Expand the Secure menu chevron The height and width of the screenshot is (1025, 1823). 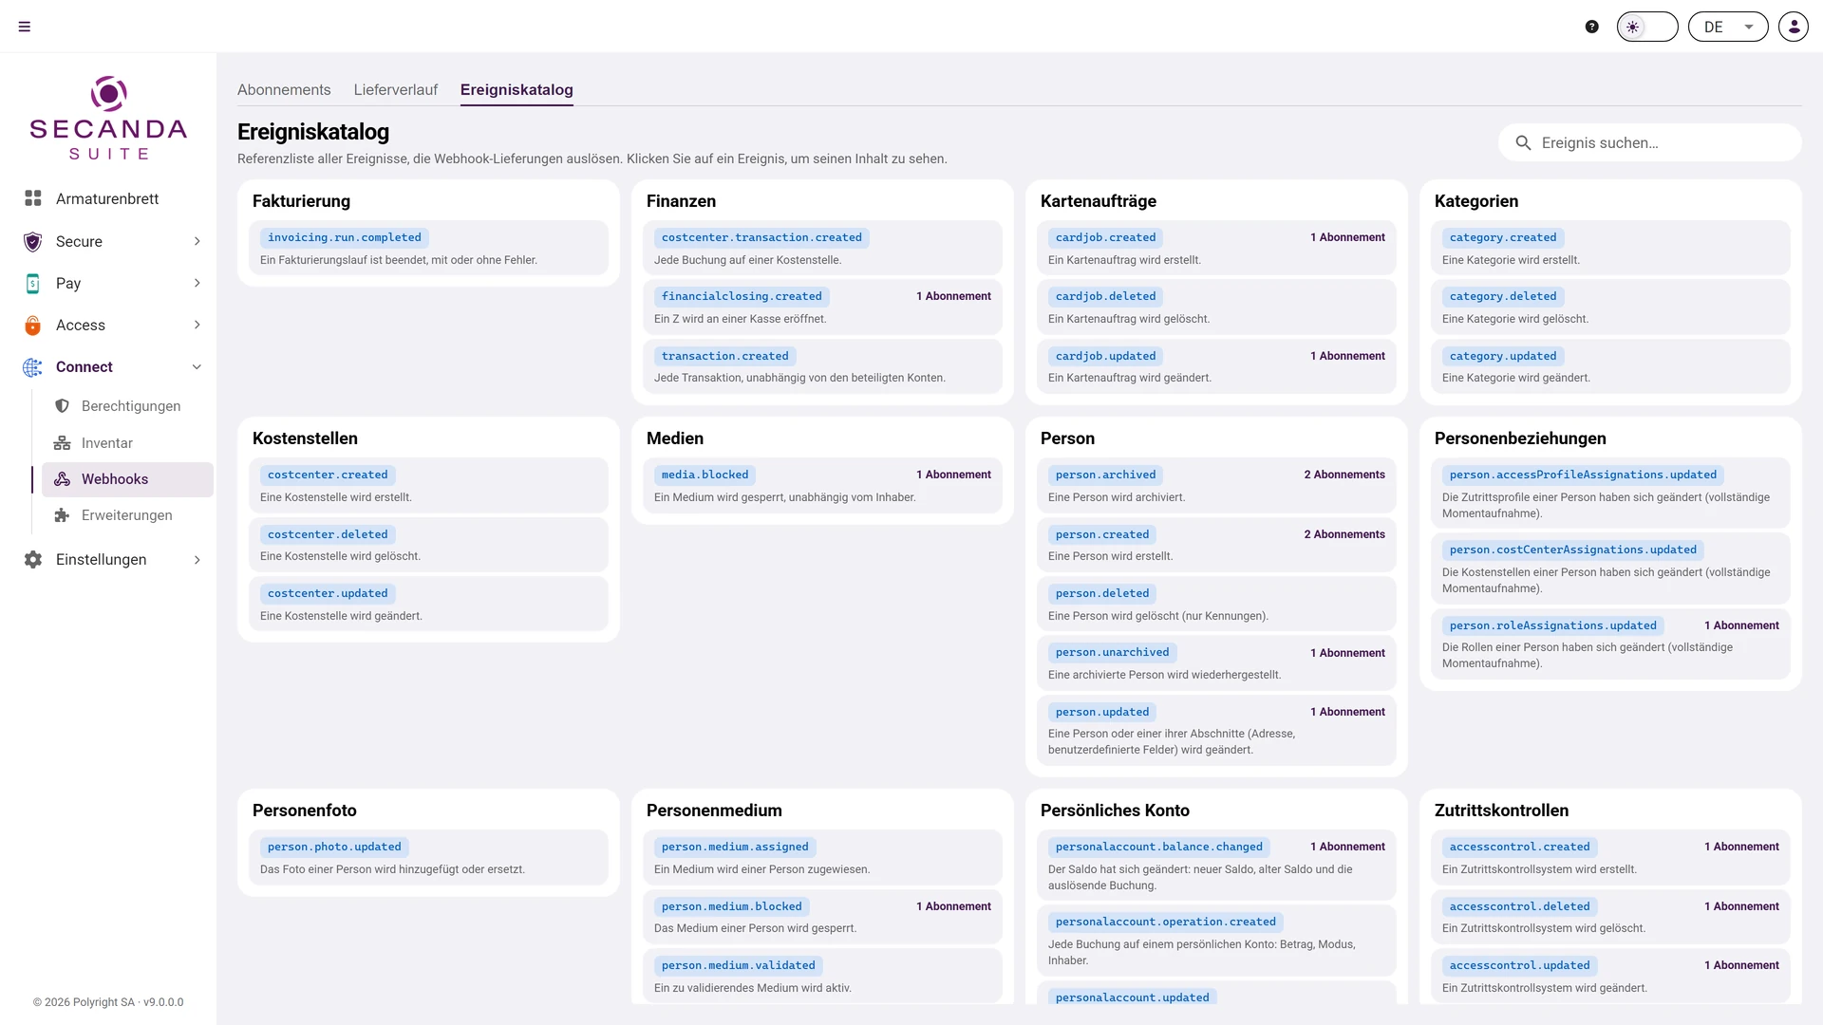coord(197,241)
